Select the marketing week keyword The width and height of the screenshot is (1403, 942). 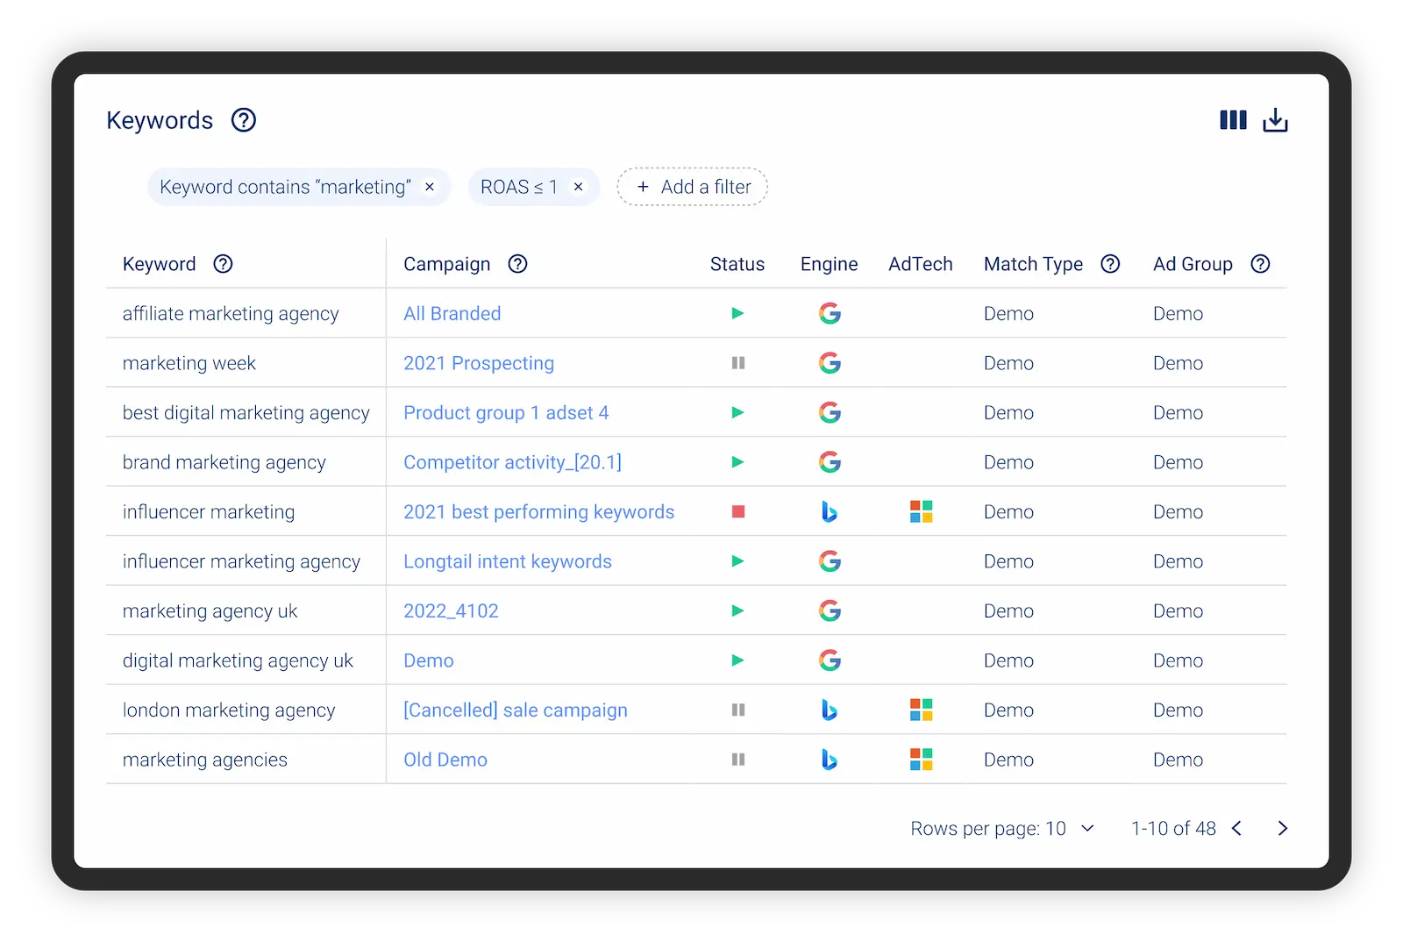(189, 363)
